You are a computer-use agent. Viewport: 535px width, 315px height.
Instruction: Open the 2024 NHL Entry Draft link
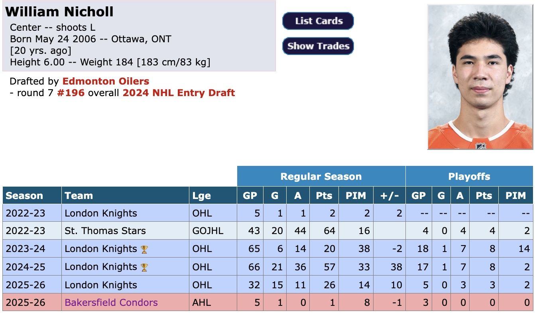[179, 93]
